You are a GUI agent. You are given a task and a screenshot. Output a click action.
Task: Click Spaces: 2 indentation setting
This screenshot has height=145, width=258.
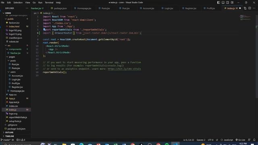[201, 140]
